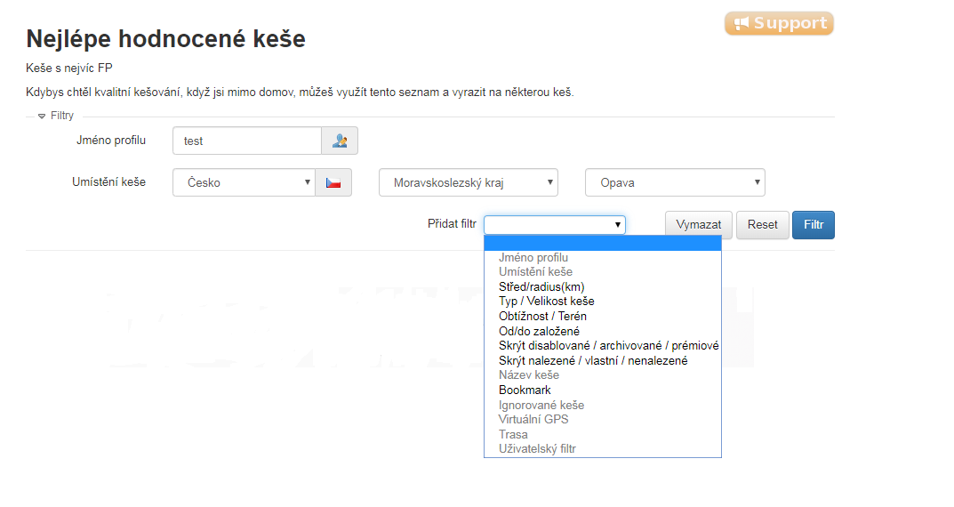The height and width of the screenshot is (507, 954).
Task: Choose Skrýt disablované / archivované / prémiové
Action: click(602, 346)
